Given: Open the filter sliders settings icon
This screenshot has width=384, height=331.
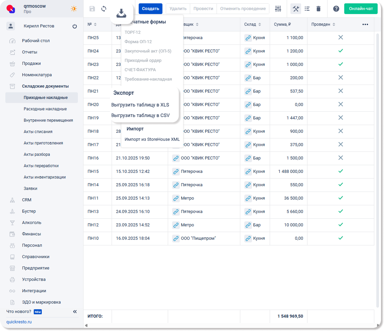Looking at the screenshot, I should (278, 9).
